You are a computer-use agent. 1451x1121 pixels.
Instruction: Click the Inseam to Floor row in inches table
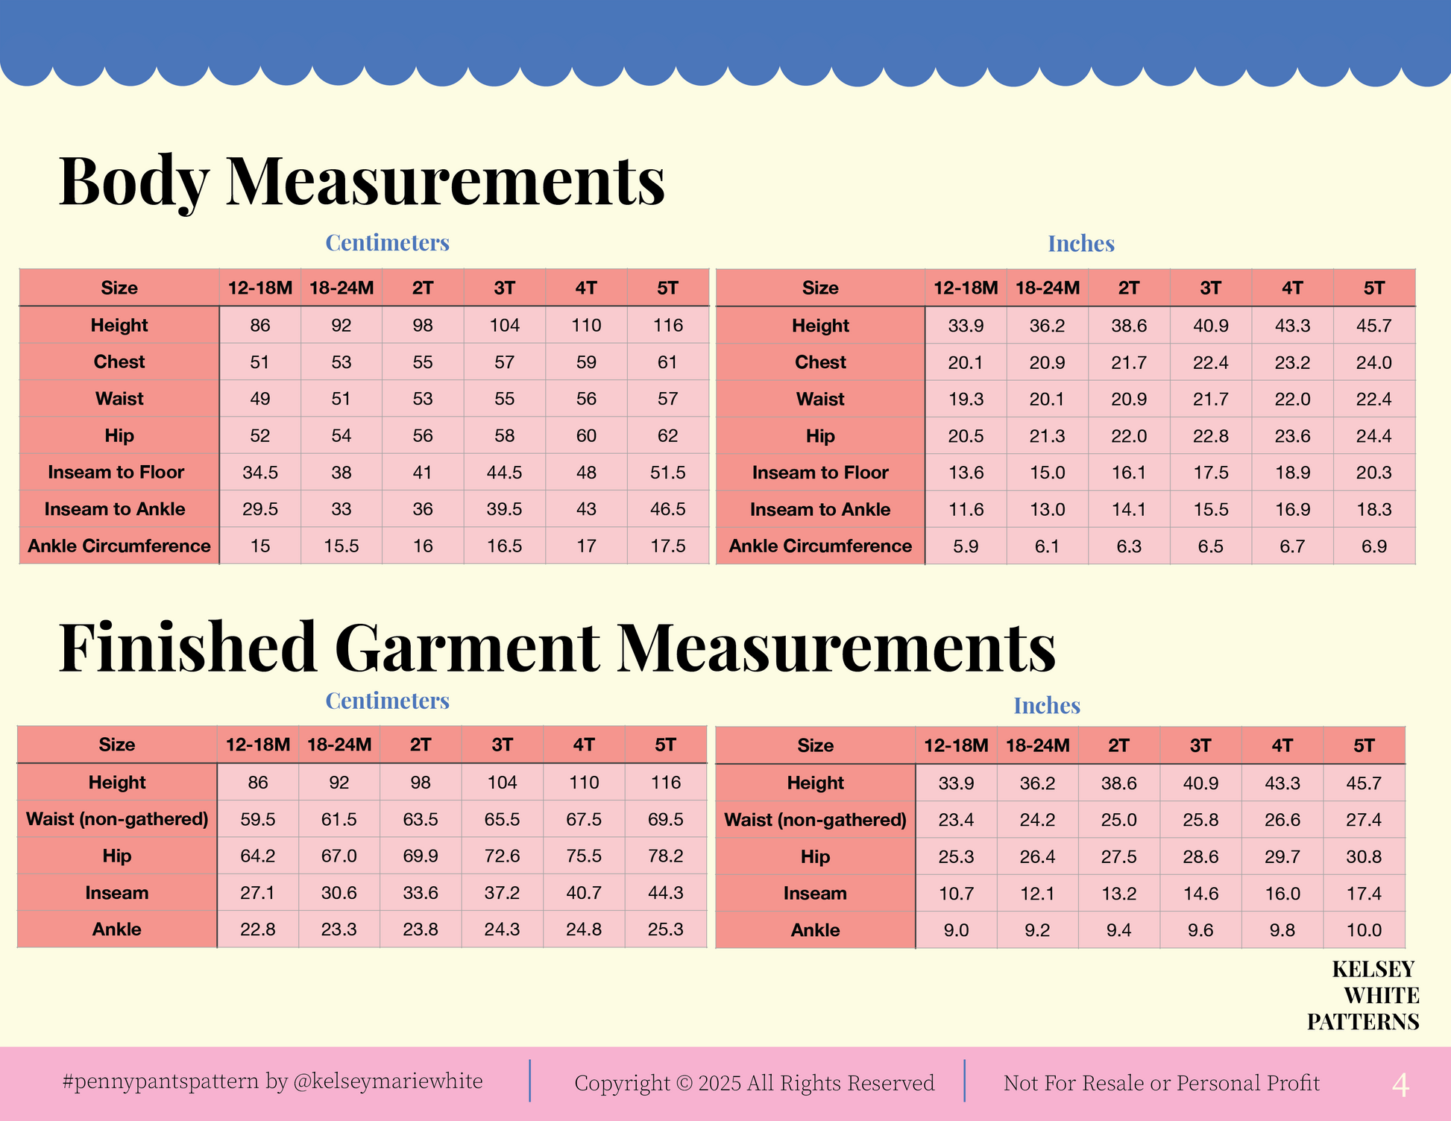pos(820,473)
